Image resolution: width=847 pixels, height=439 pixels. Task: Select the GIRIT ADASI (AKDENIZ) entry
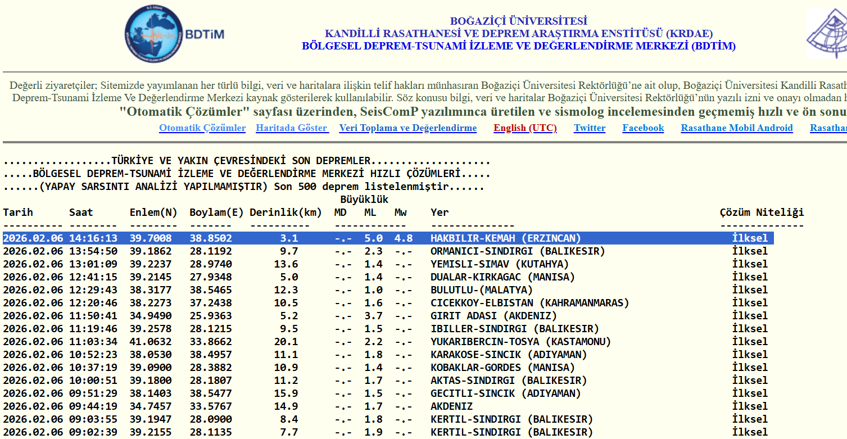point(493,316)
